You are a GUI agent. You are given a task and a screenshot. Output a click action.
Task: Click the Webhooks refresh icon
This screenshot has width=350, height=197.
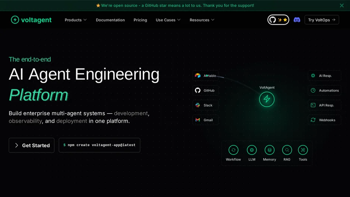tap(313, 120)
